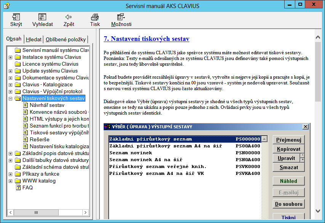Click the folder icon for Základní schéma datové struktury
This screenshot has width=325, height=223.
(x=18, y=167)
